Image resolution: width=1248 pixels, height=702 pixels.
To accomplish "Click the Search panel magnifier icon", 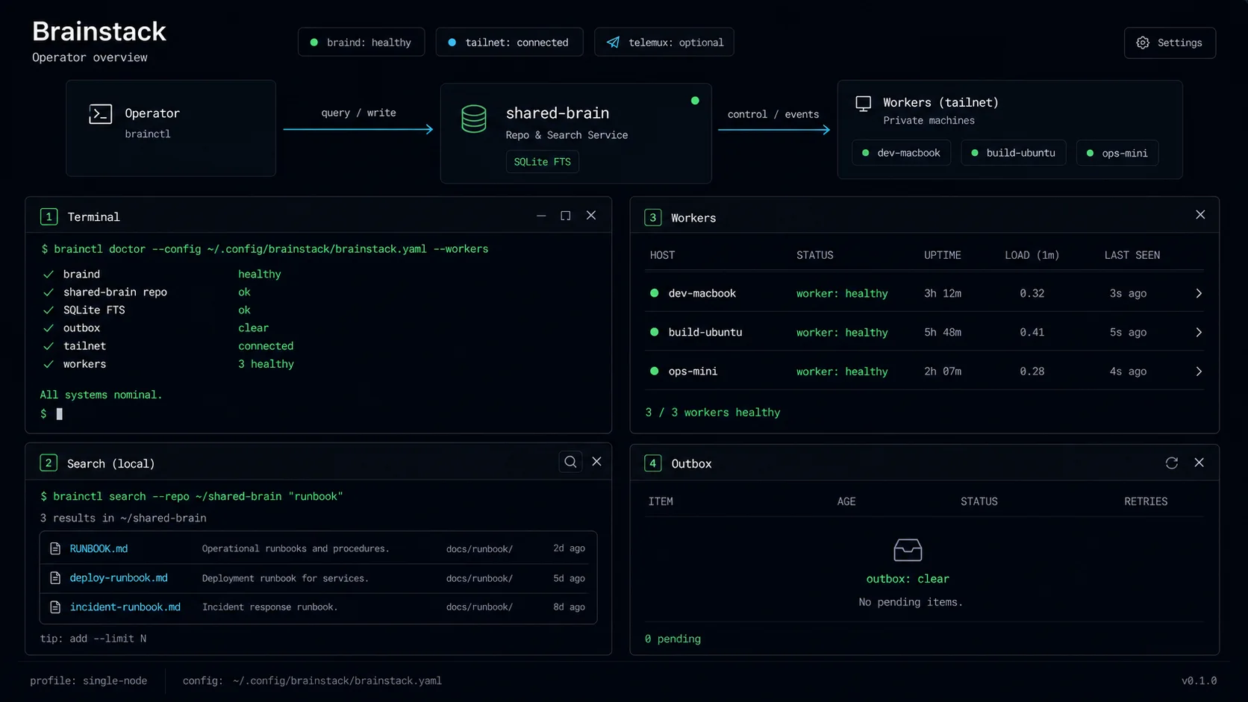I will 570,462.
